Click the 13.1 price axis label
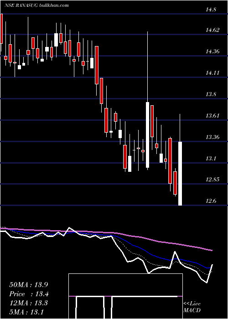Image resolution: width=228 pixels, height=319 pixels. click(211, 159)
